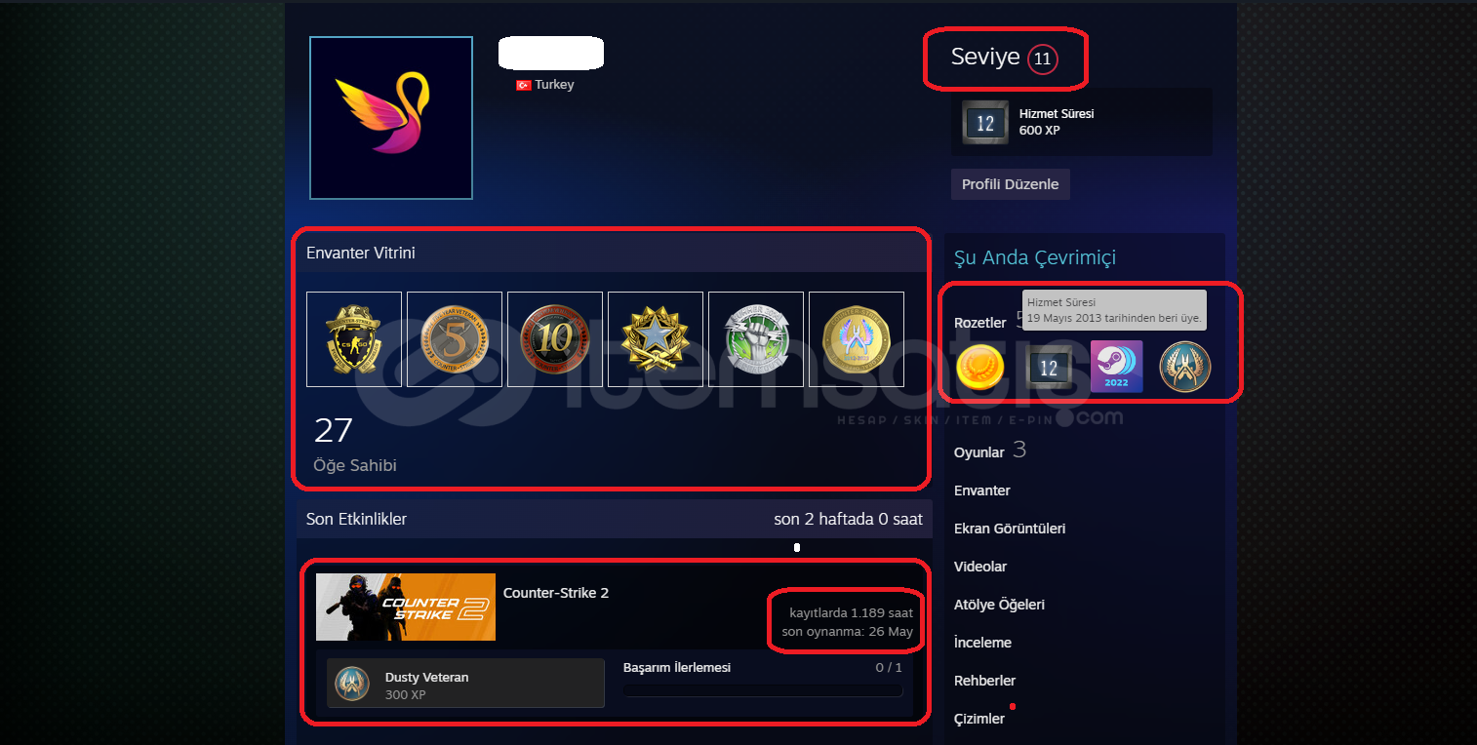The height and width of the screenshot is (745, 1477).
Task: Click the Profili Düzenle button
Action: (1010, 184)
